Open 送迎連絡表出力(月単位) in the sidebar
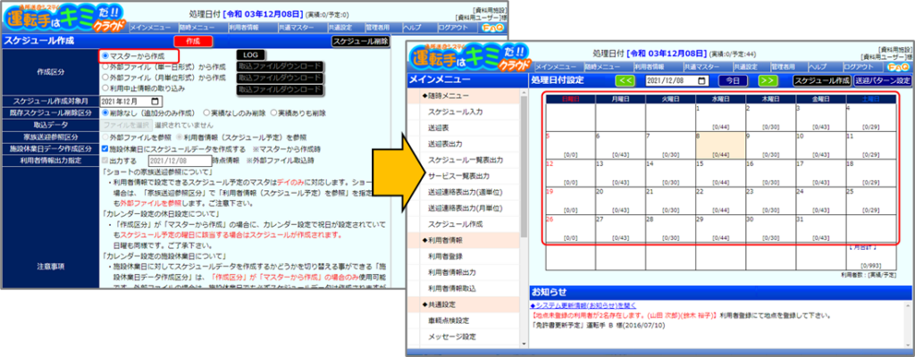915x357 pixels. (465, 208)
